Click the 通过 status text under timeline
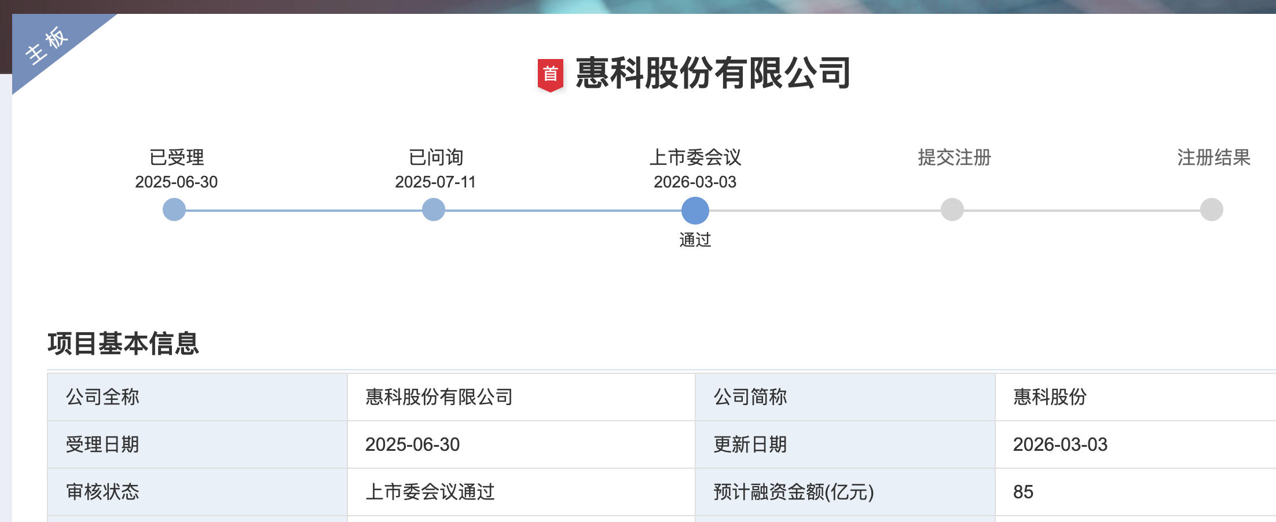This screenshot has width=1276, height=522. [695, 240]
